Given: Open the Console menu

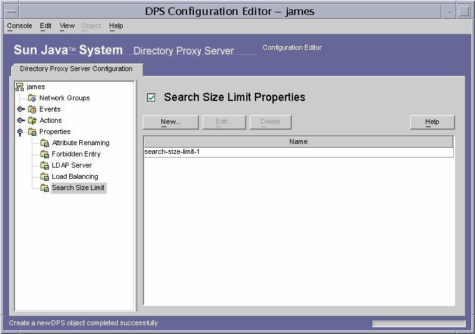Looking at the screenshot, I should pyautogui.click(x=19, y=26).
